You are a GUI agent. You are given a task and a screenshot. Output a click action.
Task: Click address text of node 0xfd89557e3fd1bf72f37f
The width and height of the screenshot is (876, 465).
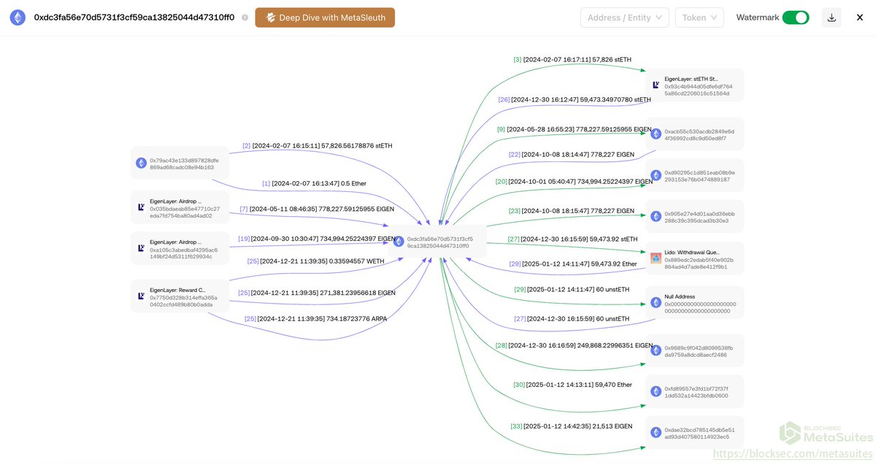[696, 391]
